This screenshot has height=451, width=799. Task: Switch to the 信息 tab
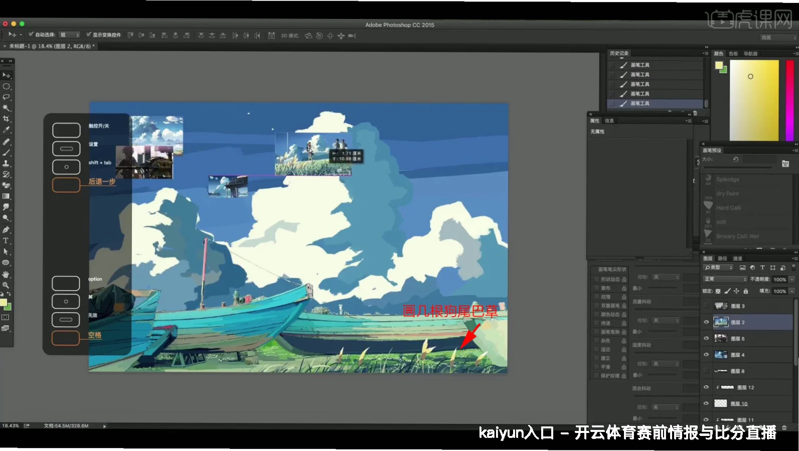pyautogui.click(x=609, y=121)
